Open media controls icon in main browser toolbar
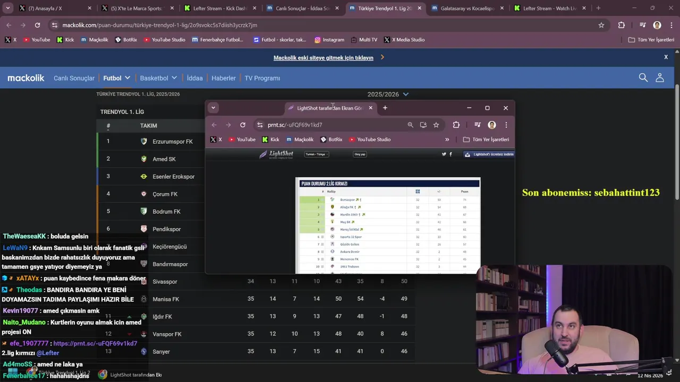This screenshot has width=680, height=382. pyautogui.click(x=642, y=25)
